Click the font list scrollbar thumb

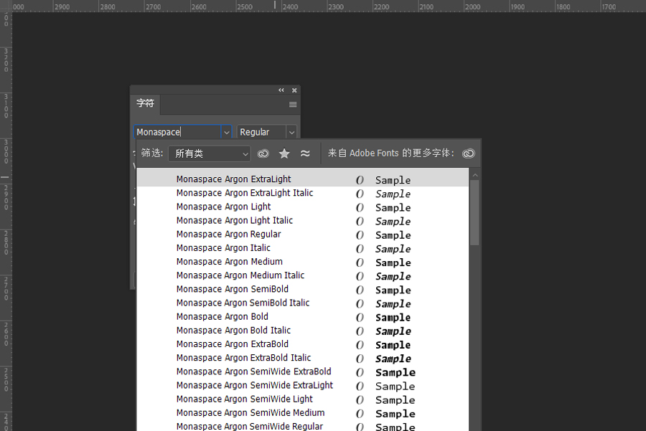pos(474,212)
